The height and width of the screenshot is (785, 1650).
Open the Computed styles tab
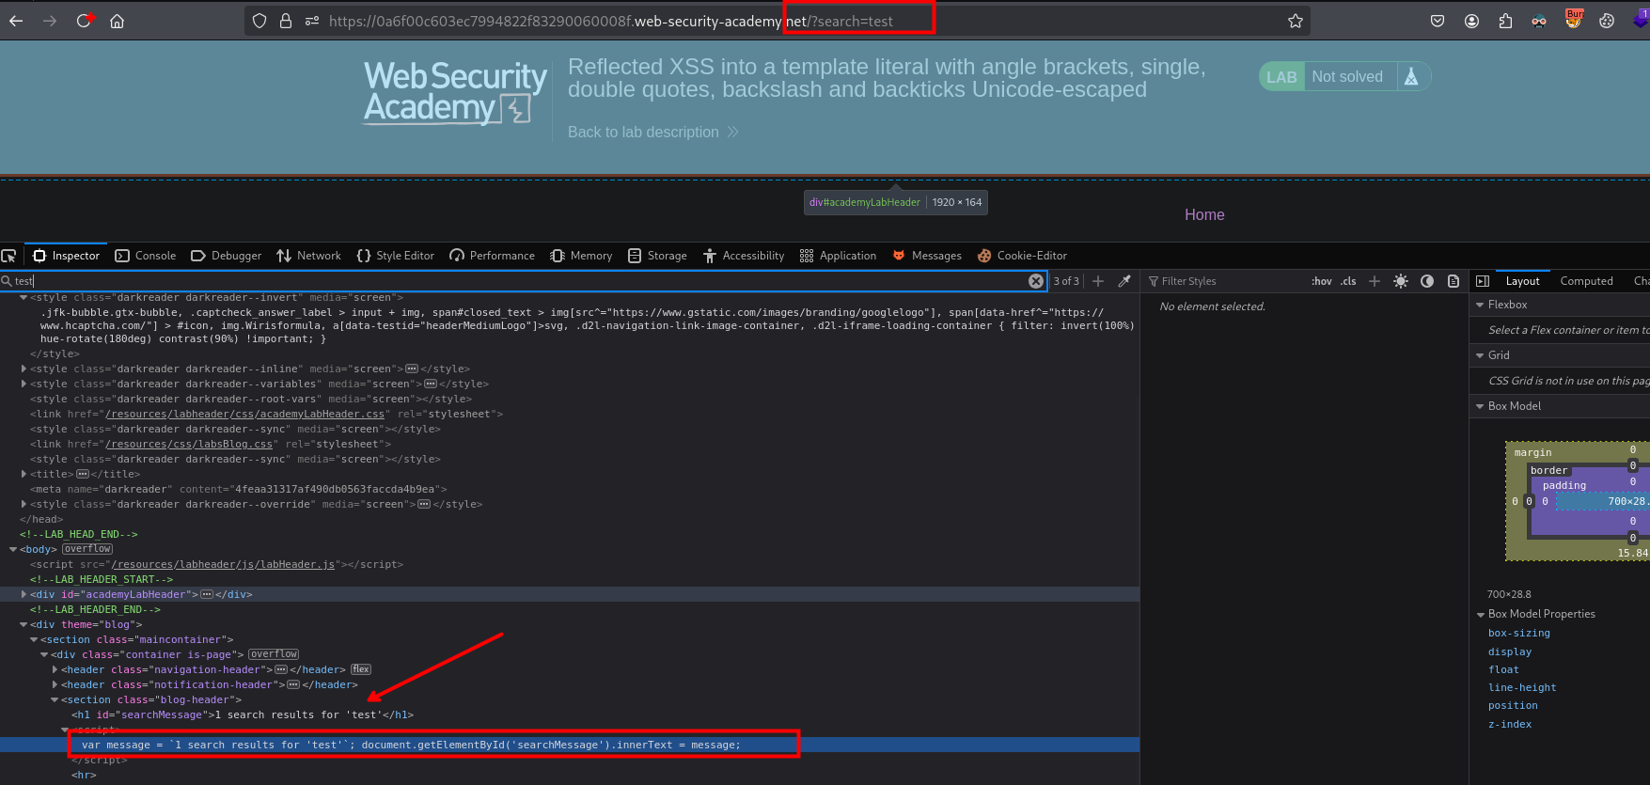pos(1586,281)
